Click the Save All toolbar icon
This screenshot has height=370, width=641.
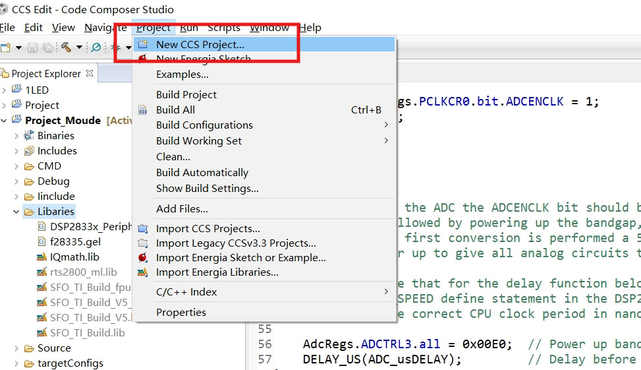[x=48, y=48]
